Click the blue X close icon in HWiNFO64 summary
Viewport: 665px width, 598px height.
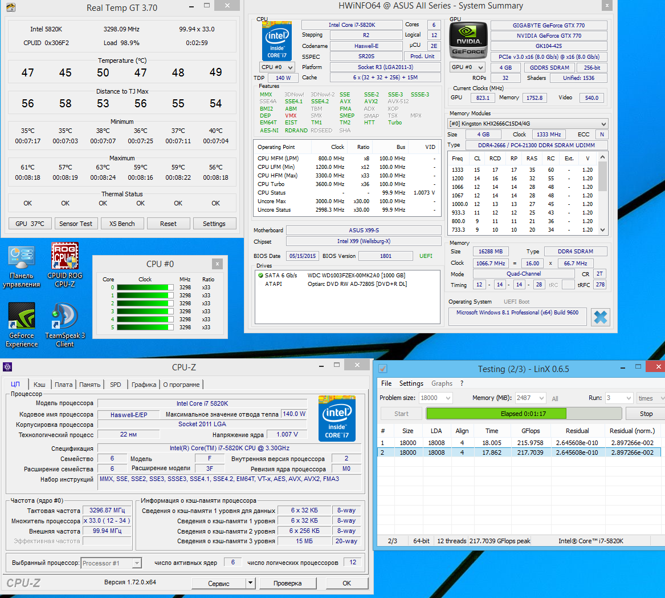click(x=600, y=317)
